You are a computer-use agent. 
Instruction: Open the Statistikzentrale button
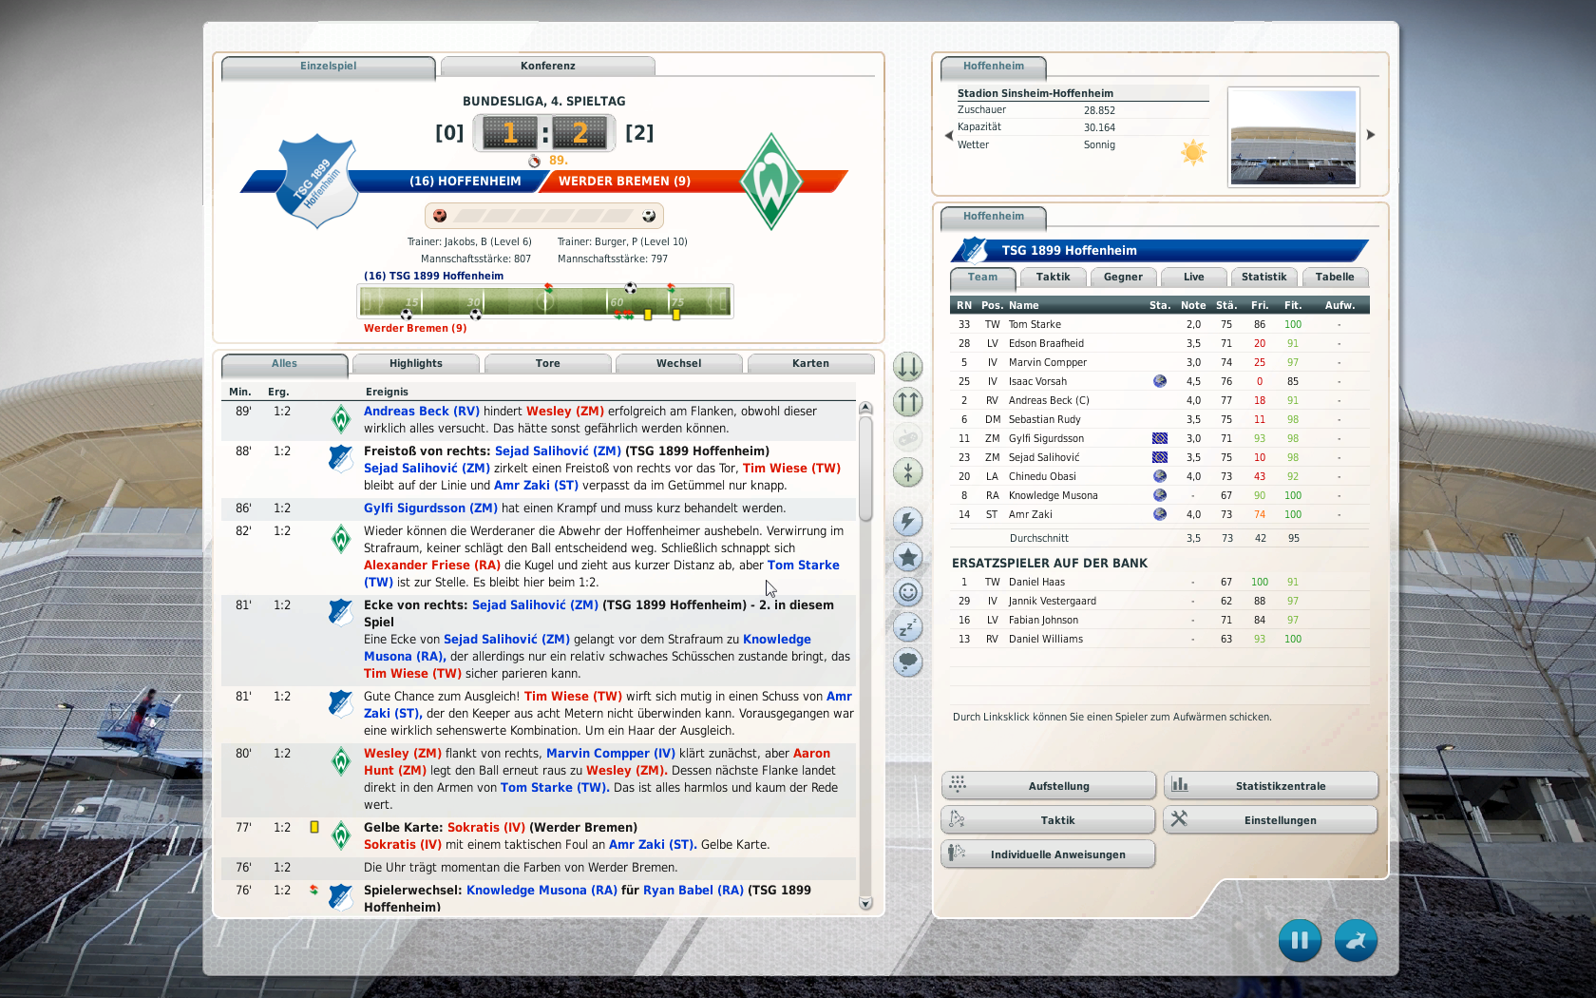pyautogui.click(x=1270, y=786)
